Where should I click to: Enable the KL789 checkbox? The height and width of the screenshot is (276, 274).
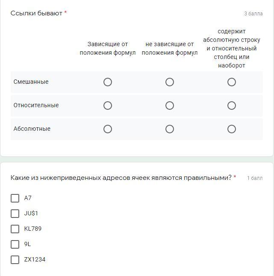tap(15, 229)
